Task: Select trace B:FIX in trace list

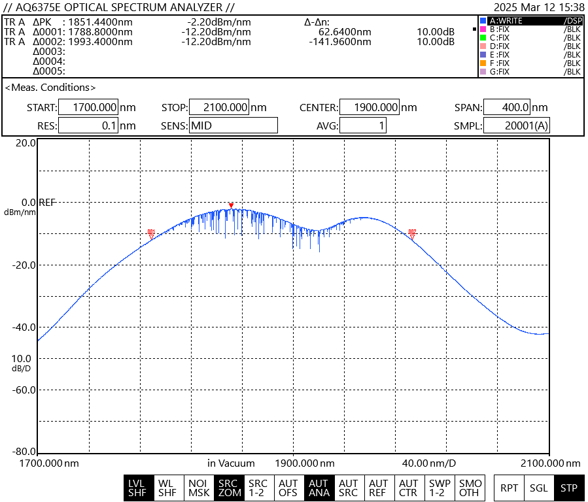Action: (x=530, y=29)
